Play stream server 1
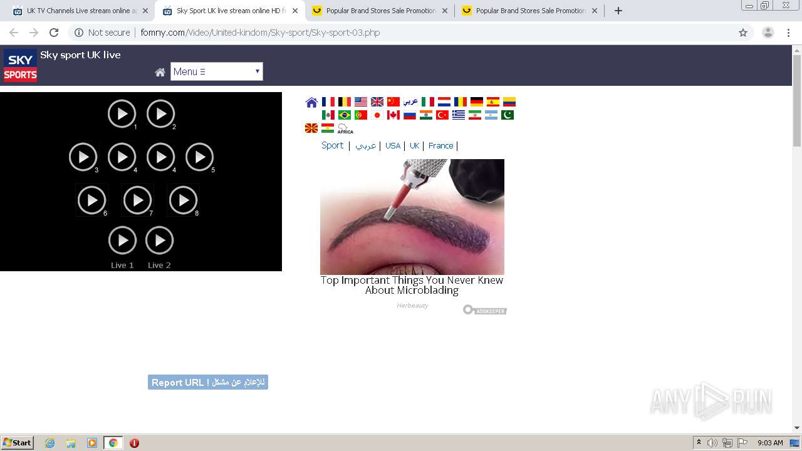The width and height of the screenshot is (802, 451). pos(122,114)
